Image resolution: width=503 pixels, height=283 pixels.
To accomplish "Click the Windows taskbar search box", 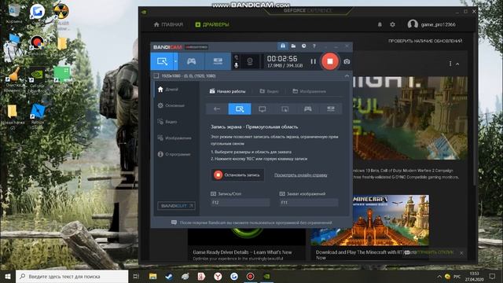I will [72, 276].
